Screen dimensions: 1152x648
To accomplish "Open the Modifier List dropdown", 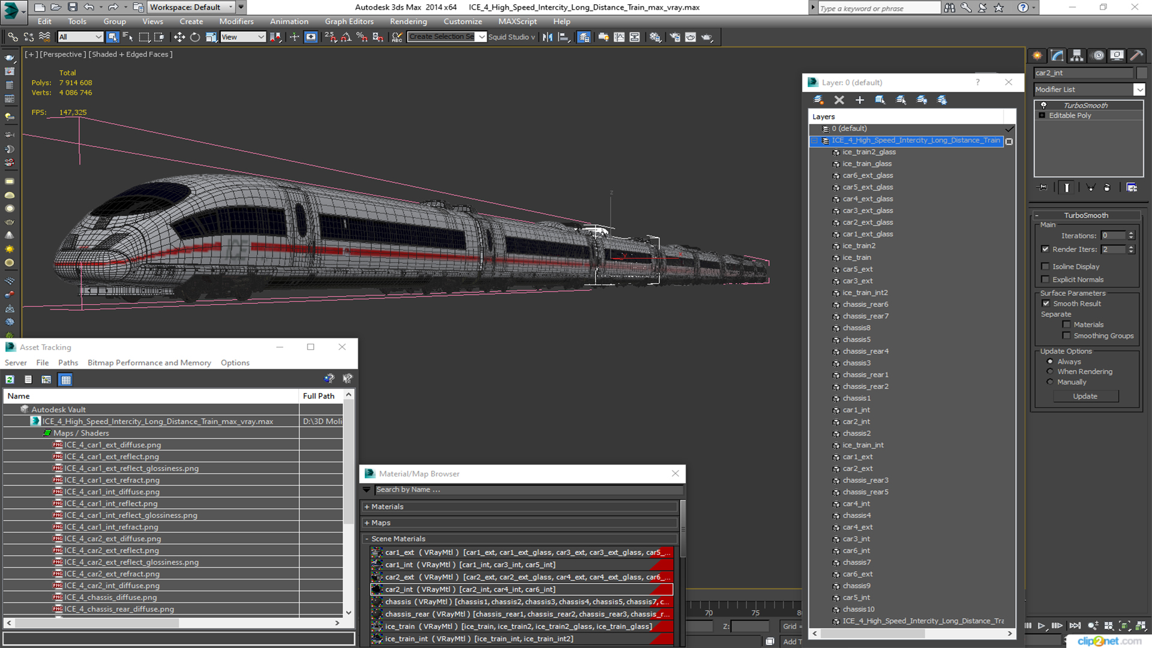I will pos(1139,89).
